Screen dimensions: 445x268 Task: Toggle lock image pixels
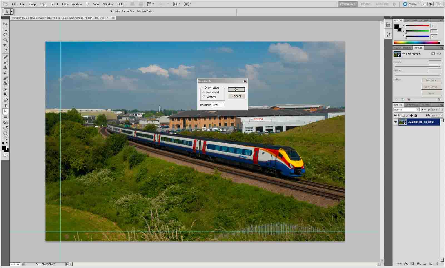[x=407, y=116]
